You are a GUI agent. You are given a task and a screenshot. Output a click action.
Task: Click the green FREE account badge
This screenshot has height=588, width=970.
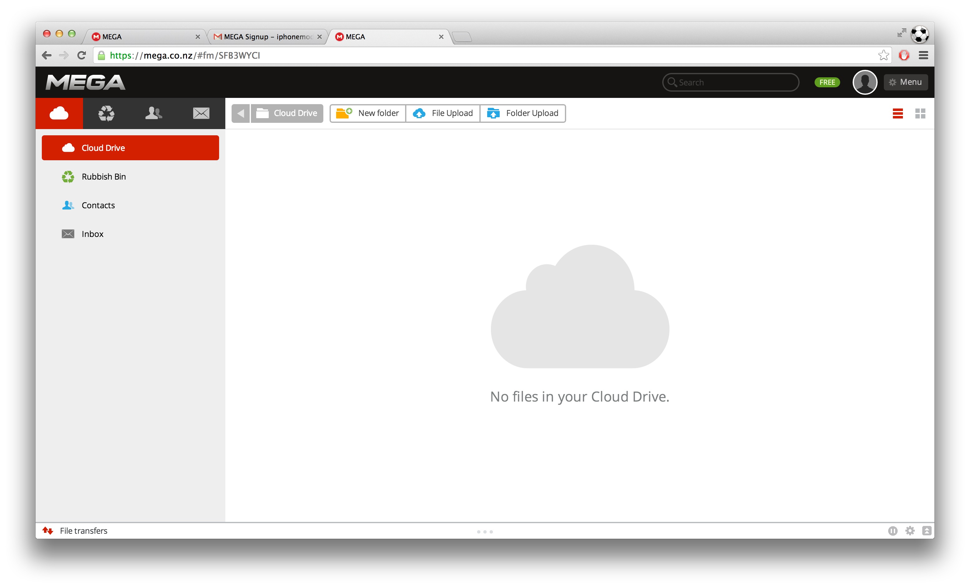pyautogui.click(x=827, y=82)
